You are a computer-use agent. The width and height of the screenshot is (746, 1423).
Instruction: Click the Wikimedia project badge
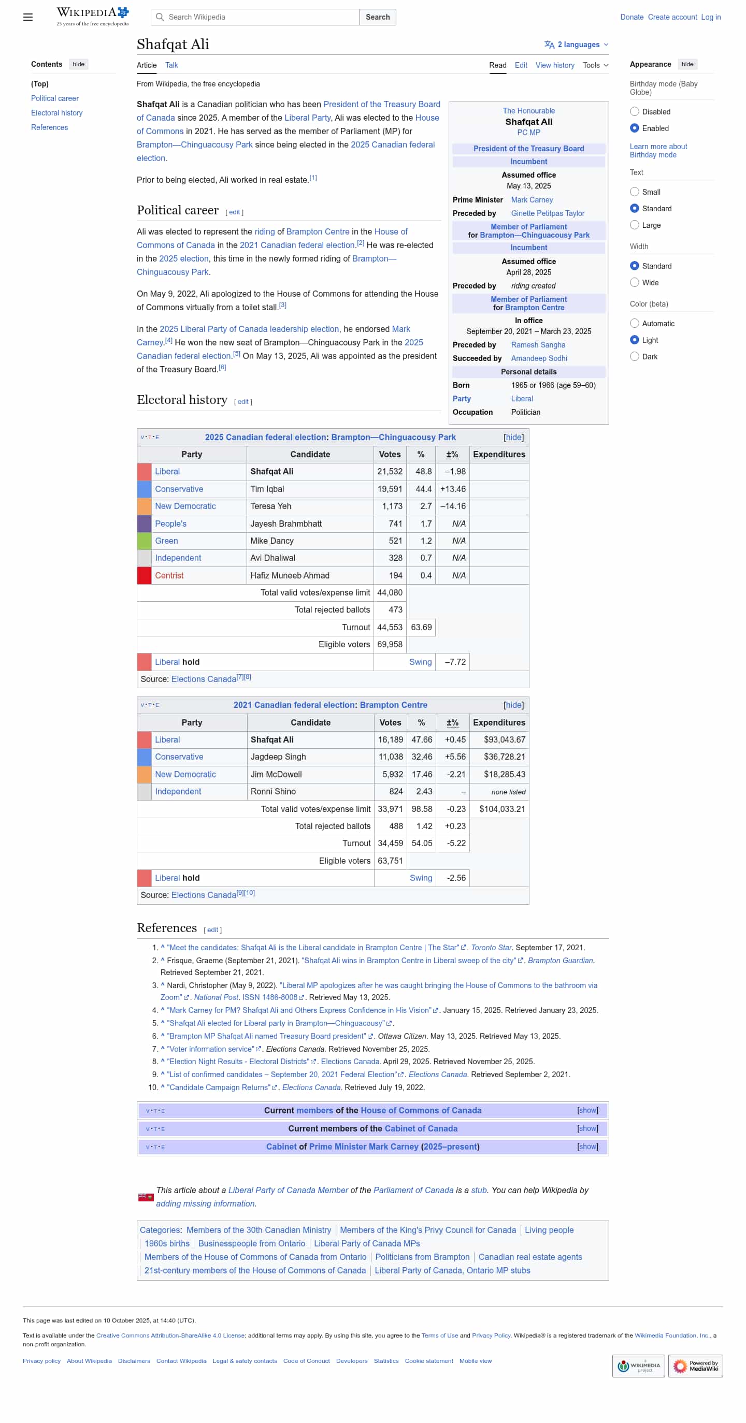click(x=638, y=1366)
